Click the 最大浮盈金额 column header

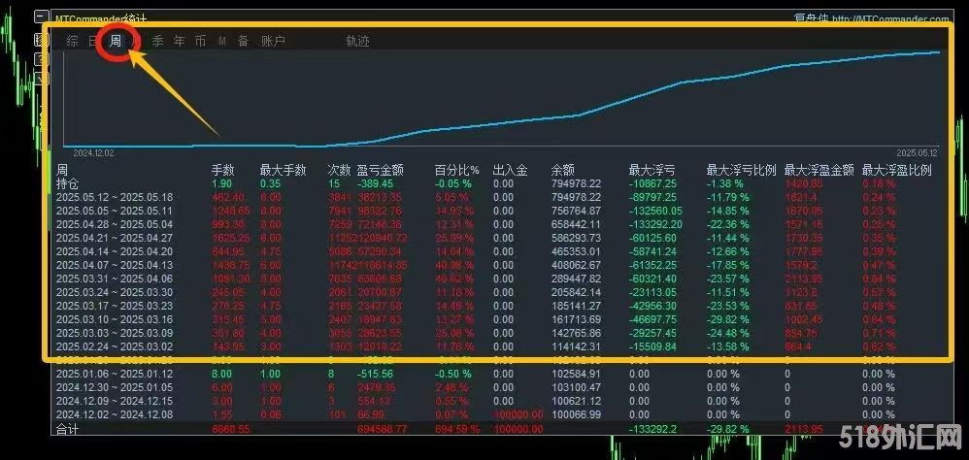coord(819,170)
